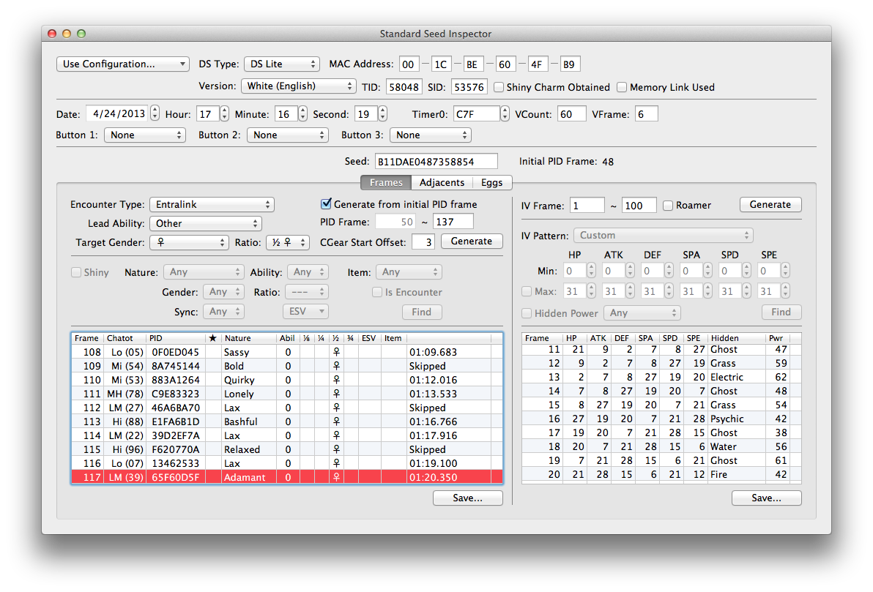Select IV frame 20 Fire row
The image size is (873, 592).
pos(661,475)
